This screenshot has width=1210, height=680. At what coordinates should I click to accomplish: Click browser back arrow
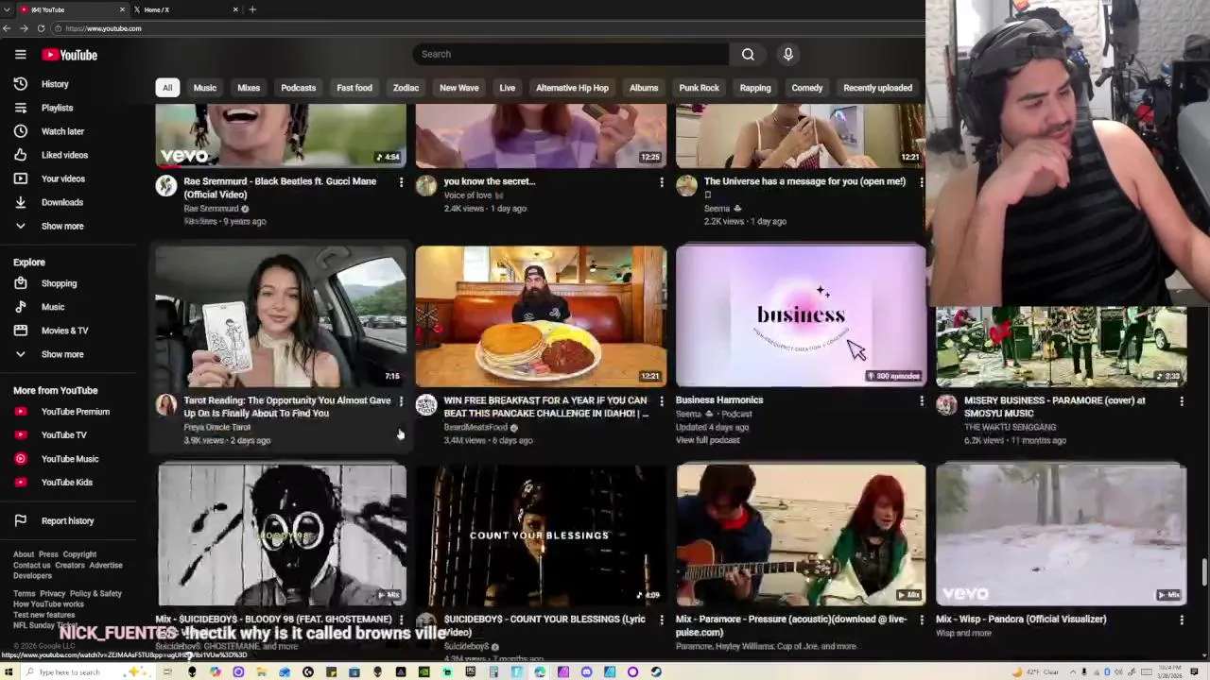pyautogui.click(x=7, y=28)
